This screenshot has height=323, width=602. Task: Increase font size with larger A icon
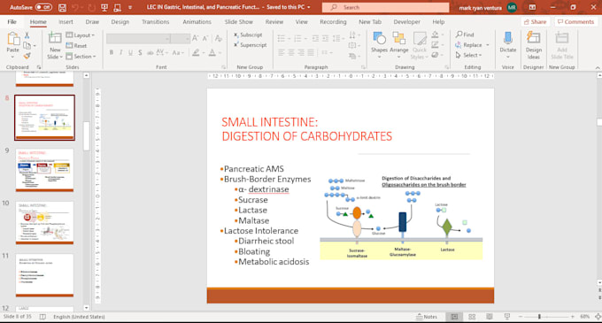point(195,38)
